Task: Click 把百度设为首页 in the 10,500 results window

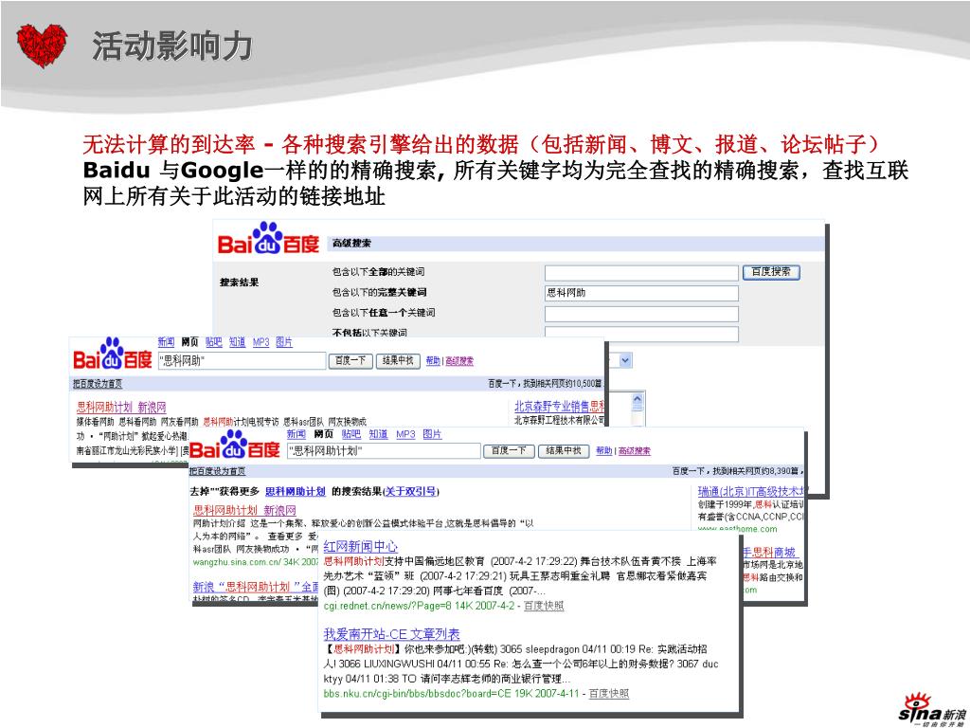Action: (x=98, y=384)
